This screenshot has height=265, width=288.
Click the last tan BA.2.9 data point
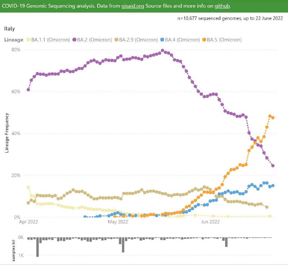point(267,207)
